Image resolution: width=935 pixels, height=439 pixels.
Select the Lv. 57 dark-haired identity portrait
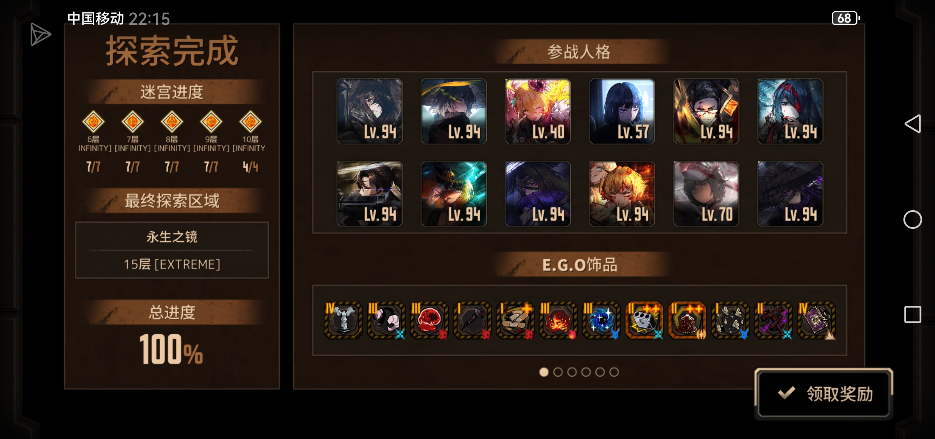(x=622, y=111)
